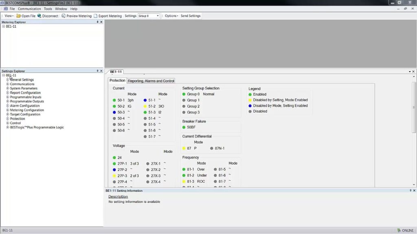Click the Disconnect globe icon
Image resolution: width=417 pixels, height=234 pixels.
click(x=40, y=16)
